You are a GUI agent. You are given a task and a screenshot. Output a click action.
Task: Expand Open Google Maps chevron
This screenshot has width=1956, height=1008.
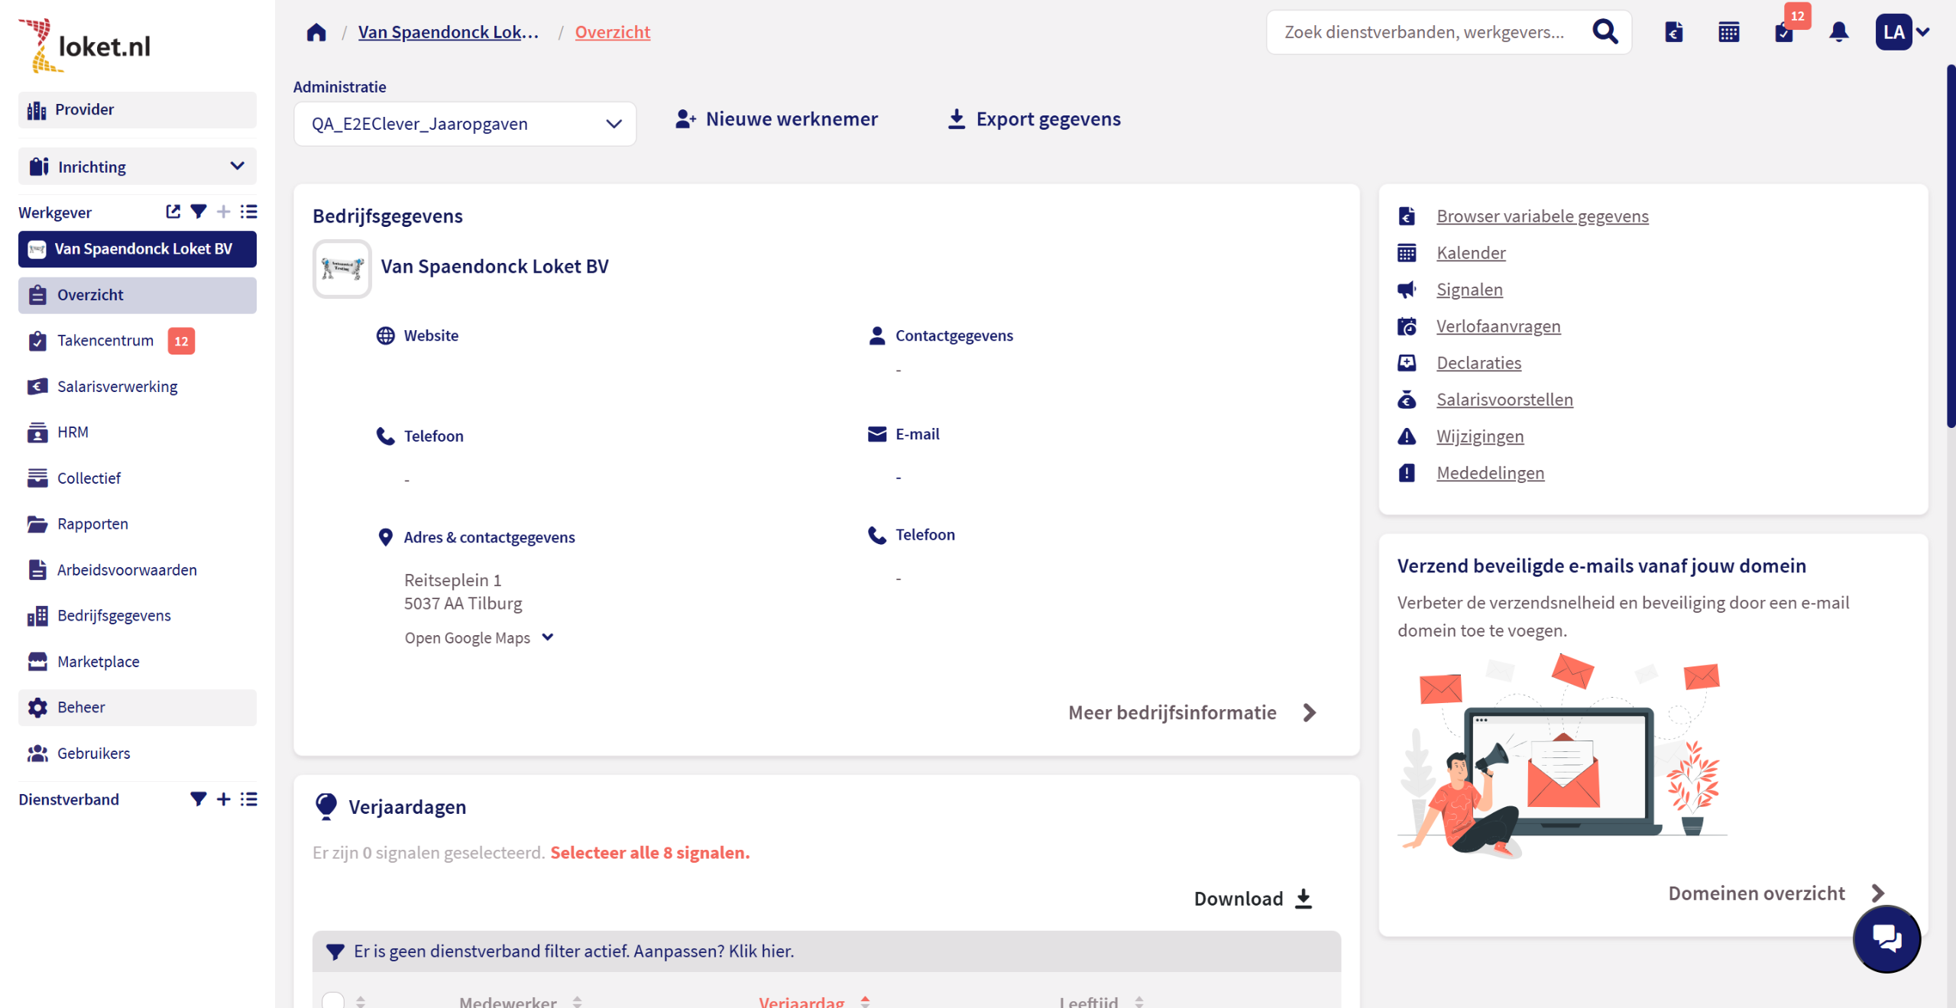(x=548, y=637)
